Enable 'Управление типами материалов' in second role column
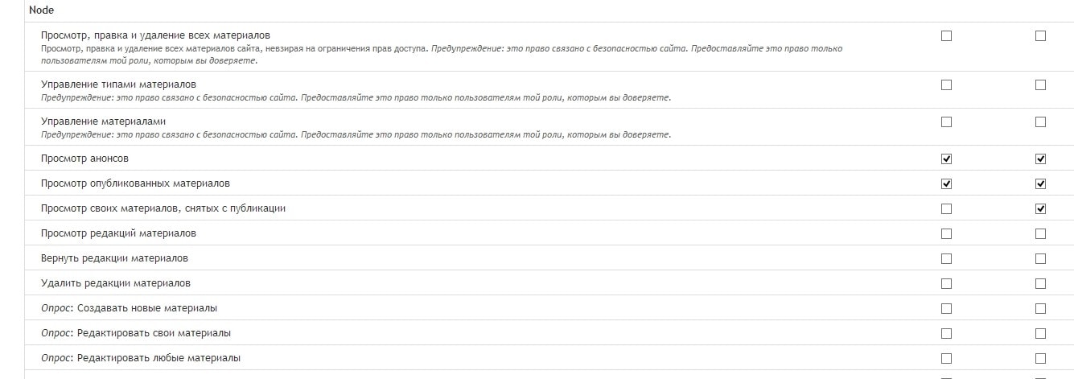Viewport: 1074px width, 379px height. tap(1040, 84)
